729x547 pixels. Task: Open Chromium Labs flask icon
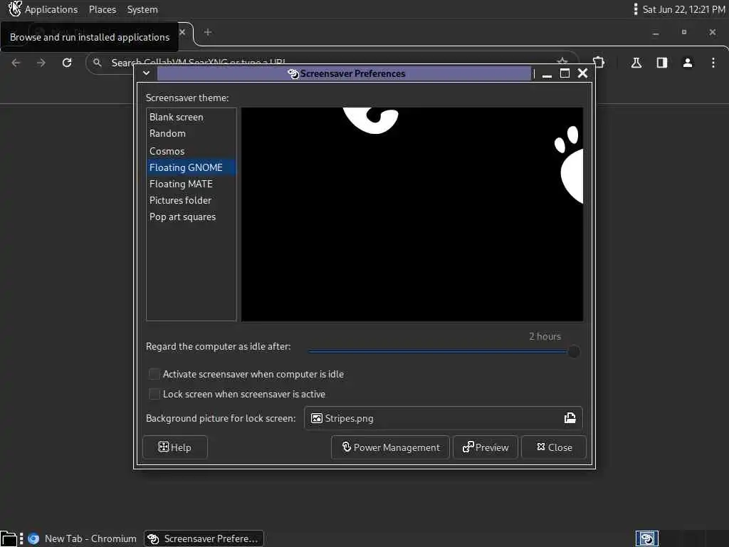coord(636,63)
